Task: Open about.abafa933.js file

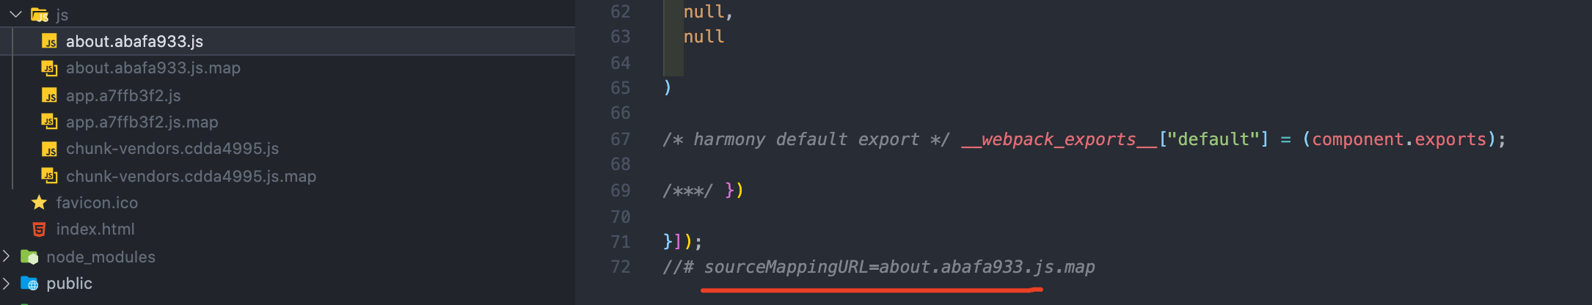Action: (x=134, y=41)
